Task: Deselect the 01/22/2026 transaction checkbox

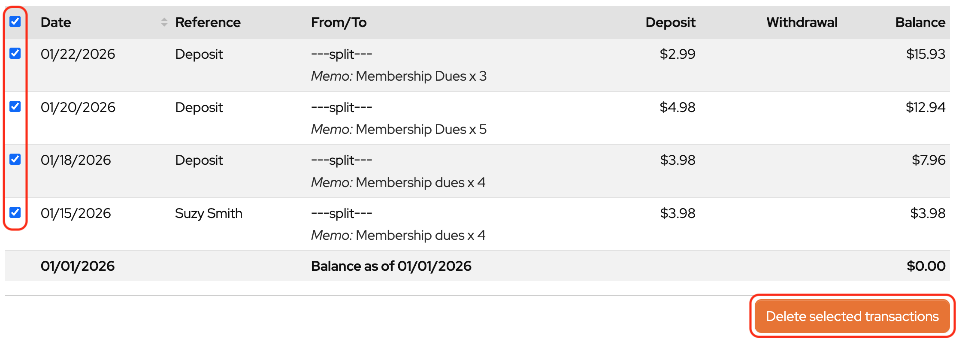Action: point(15,53)
